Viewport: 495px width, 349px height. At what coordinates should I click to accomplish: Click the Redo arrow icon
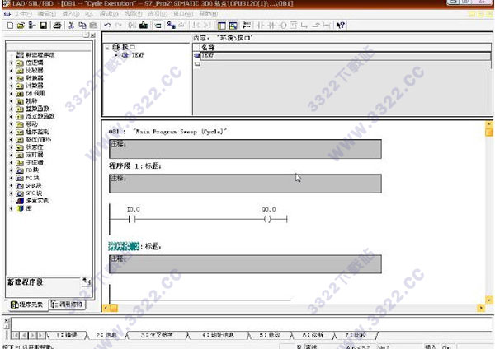(119, 26)
